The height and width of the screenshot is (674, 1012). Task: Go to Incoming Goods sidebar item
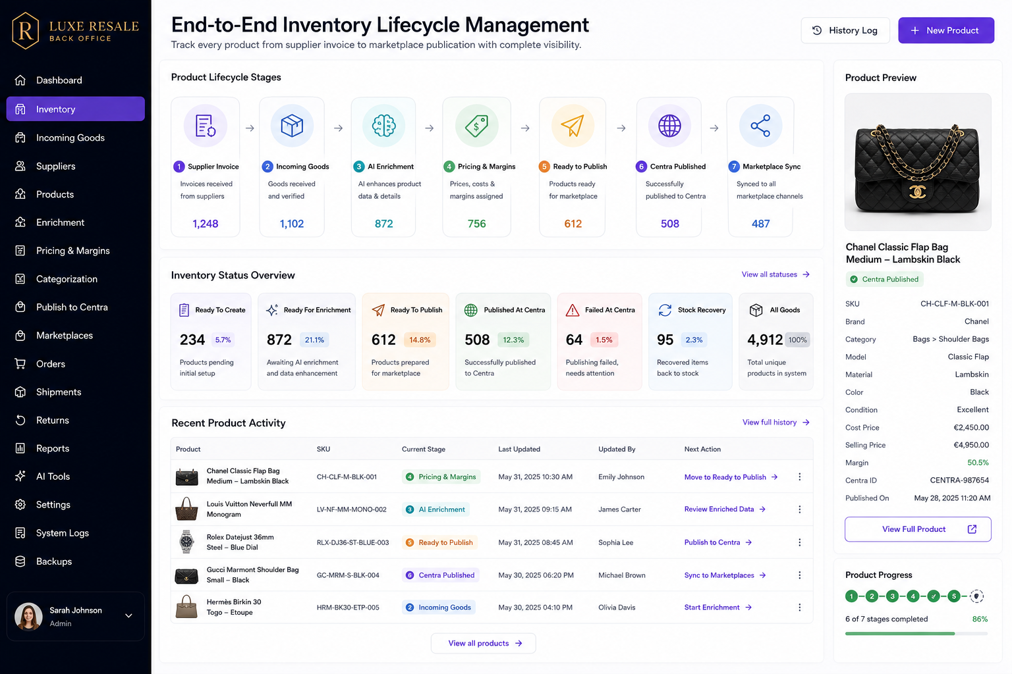point(76,138)
